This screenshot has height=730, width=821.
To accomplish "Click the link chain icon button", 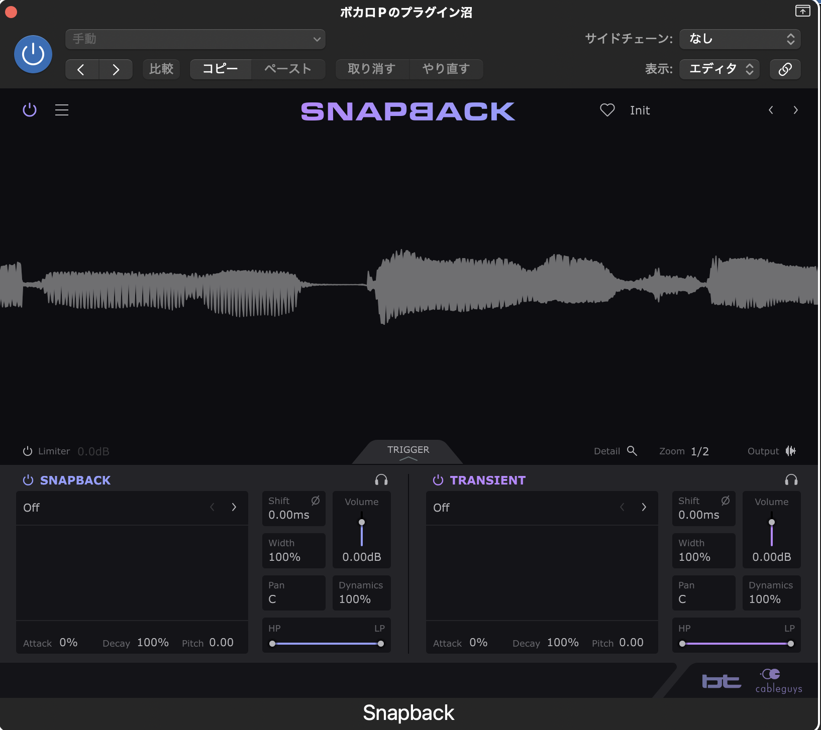I will pyautogui.click(x=785, y=69).
